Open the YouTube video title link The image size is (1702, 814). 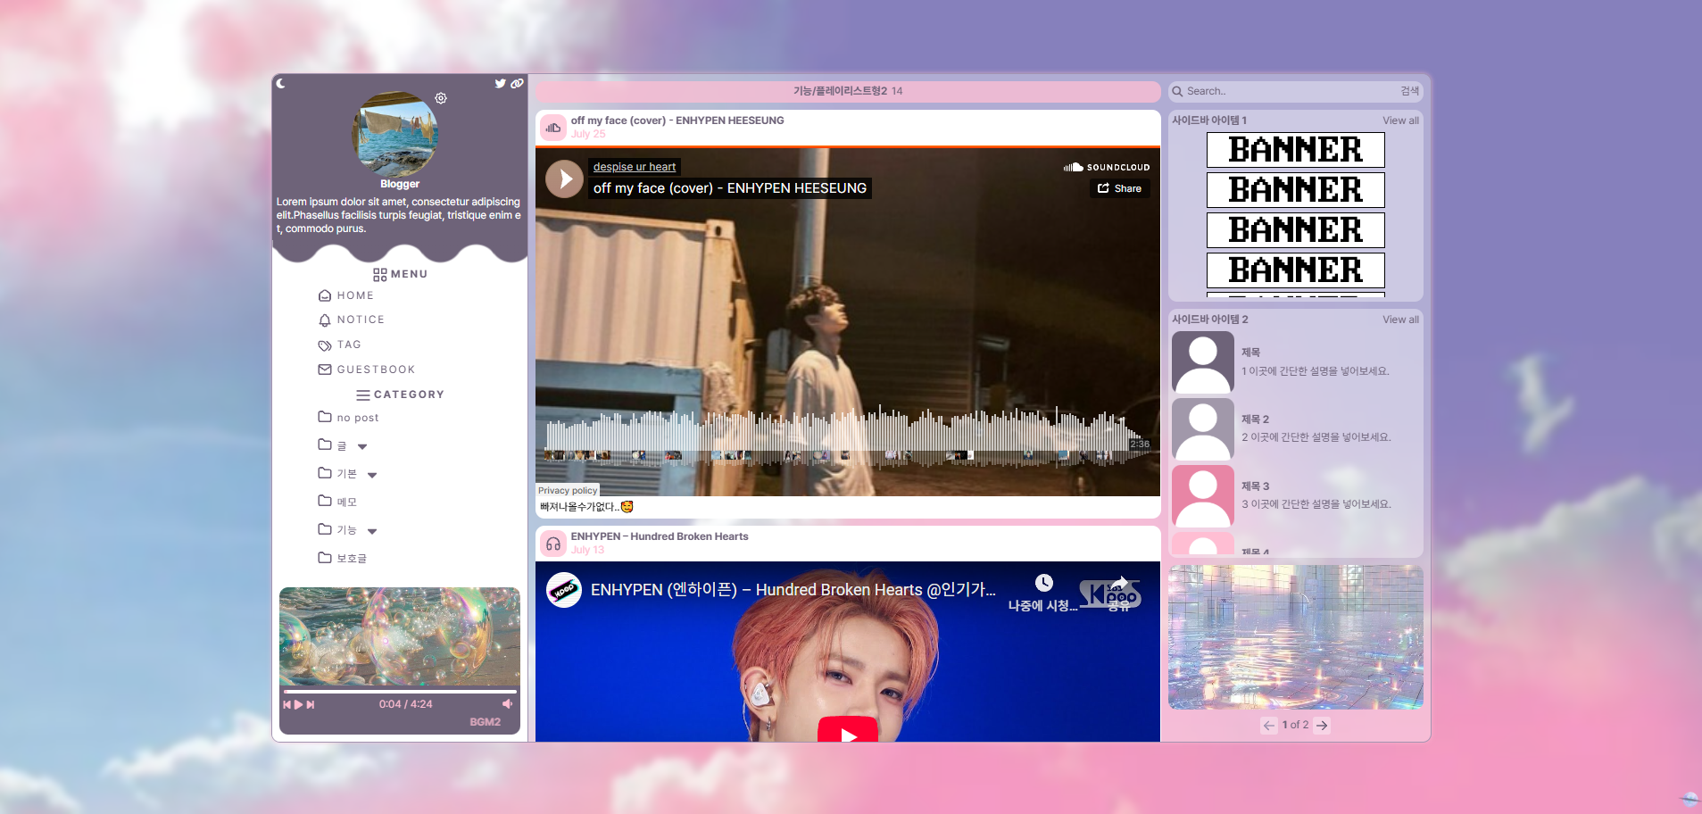point(793,590)
